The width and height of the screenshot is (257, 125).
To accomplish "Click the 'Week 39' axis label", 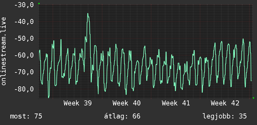I will (x=78, y=103).
